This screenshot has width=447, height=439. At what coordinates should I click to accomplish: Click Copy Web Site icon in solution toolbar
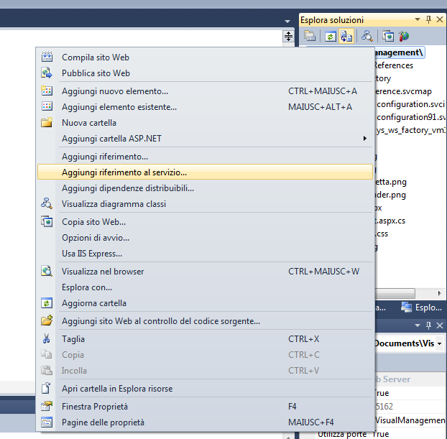pyautogui.click(x=388, y=36)
